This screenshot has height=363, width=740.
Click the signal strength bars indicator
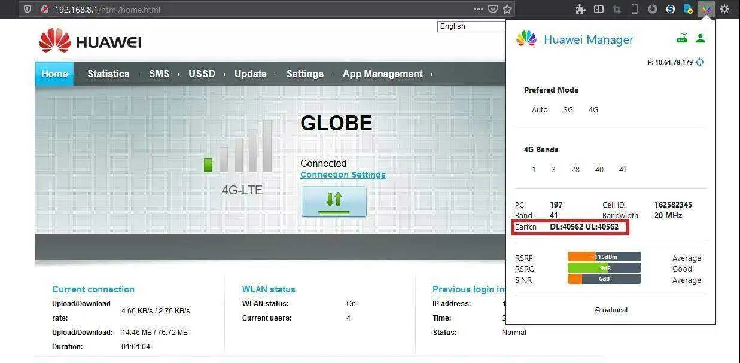click(x=239, y=147)
